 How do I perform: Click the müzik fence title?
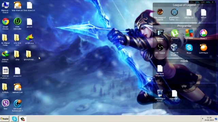point(184,61)
